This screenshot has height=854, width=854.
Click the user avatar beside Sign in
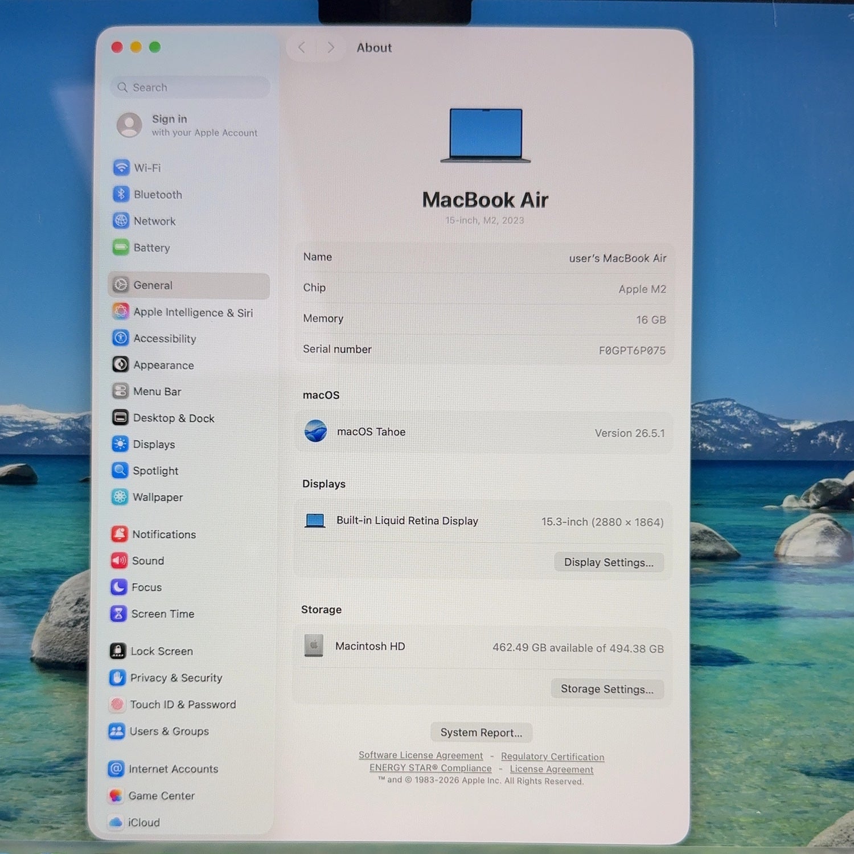(x=129, y=125)
